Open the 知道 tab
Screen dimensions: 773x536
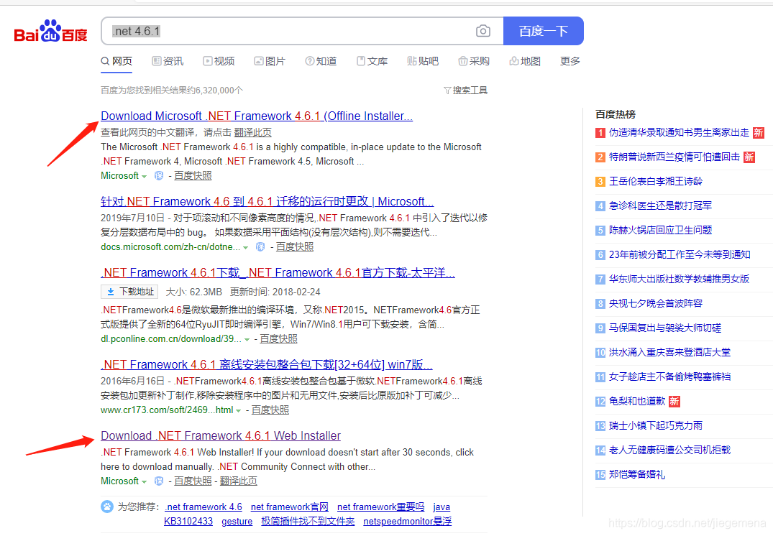[x=321, y=61]
